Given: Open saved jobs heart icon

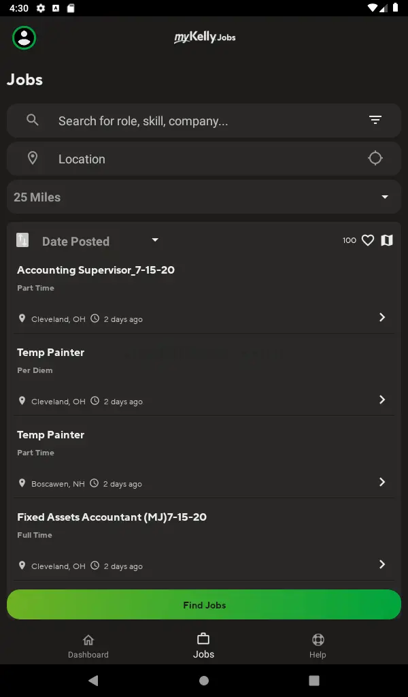Looking at the screenshot, I should (368, 240).
